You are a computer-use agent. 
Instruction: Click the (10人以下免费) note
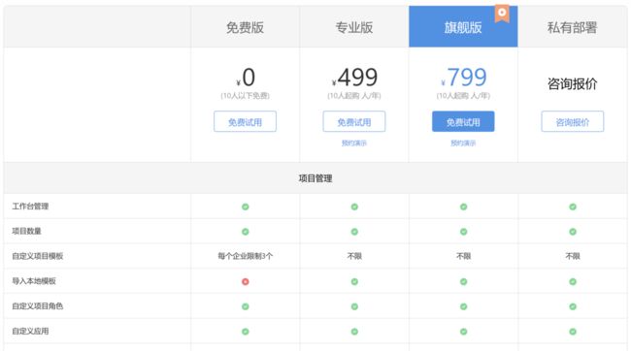245,96
